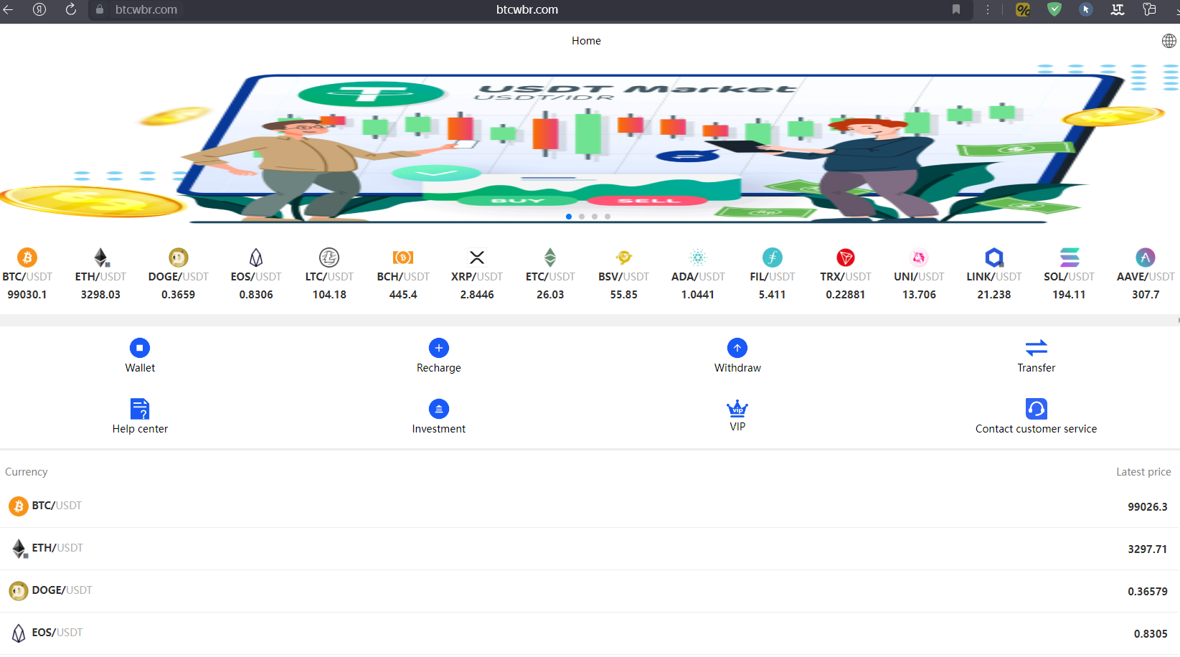The height and width of the screenshot is (657, 1180).
Task: Open the Transfer arrows icon
Action: (1037, 348)
